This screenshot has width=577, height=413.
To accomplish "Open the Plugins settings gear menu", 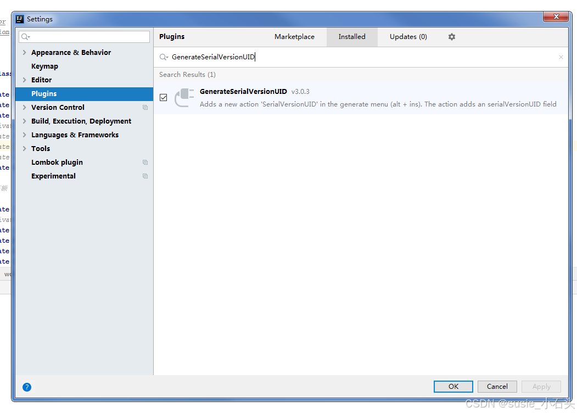I will click(451, 36).
